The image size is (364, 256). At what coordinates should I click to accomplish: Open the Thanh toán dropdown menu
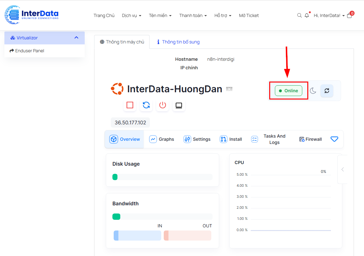click(x=193, y=15)
